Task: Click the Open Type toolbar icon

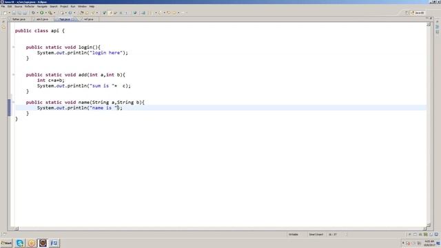Action: coord(81,12)
